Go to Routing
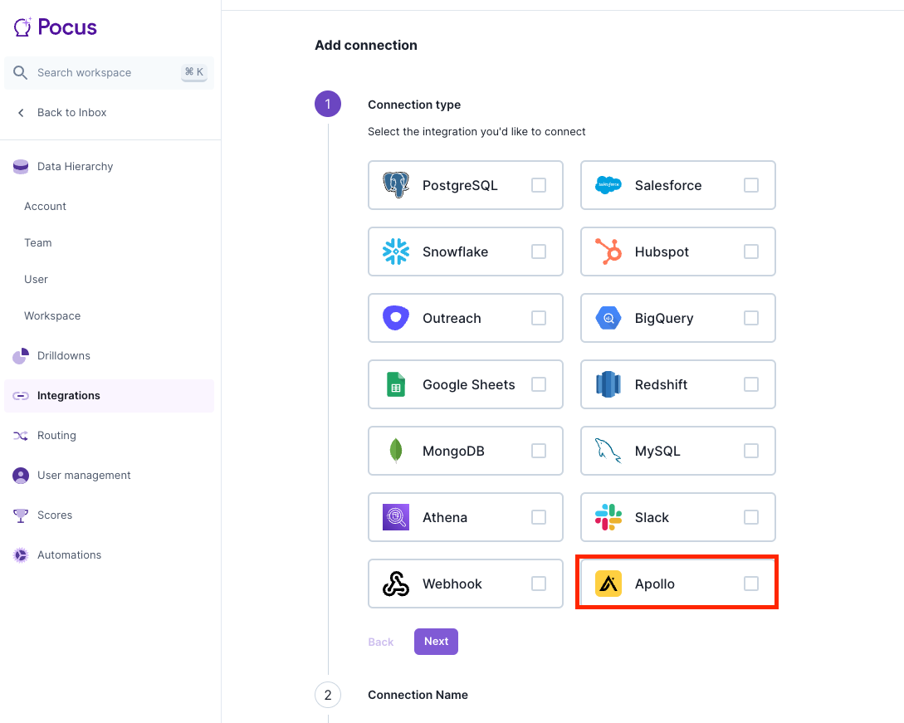The image size is (904, 723). click(x=109, y=435)
